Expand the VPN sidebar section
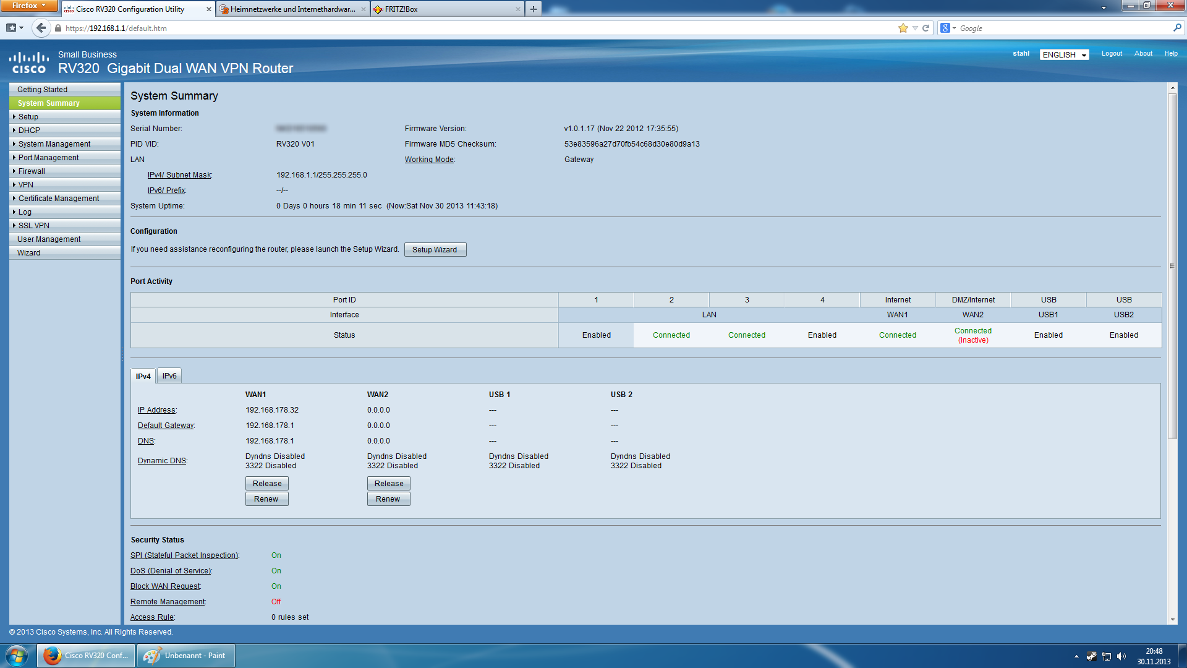The image size is (1187, 668). click(x=26, y=185)
